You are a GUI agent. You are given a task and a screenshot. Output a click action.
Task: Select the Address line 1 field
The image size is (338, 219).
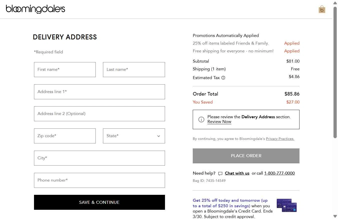point(99,92)
